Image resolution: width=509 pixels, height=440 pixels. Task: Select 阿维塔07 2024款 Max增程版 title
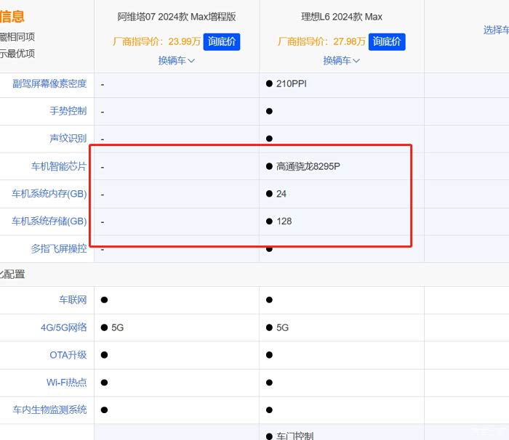pos(177,17)
